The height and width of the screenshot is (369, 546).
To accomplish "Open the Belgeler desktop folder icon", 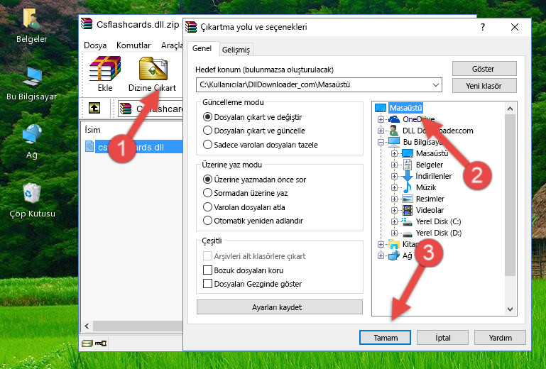I will [31, 18].
